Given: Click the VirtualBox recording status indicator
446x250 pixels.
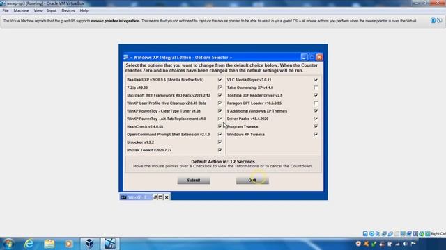Looking at the screenshot, I should tap(409, 233).
